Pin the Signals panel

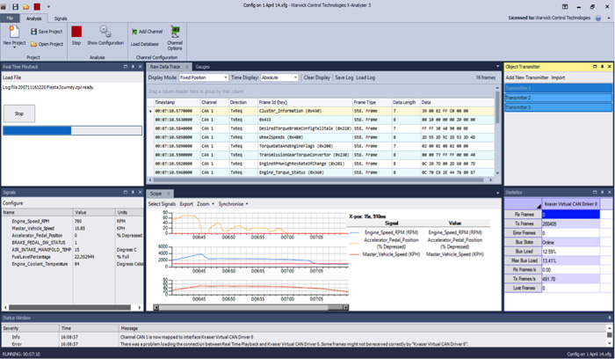(133, 193)
